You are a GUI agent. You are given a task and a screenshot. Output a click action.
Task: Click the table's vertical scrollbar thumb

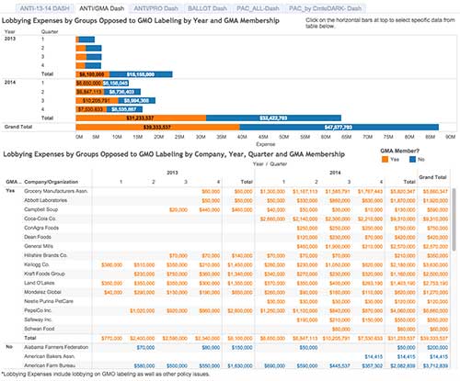click(454, 219)
